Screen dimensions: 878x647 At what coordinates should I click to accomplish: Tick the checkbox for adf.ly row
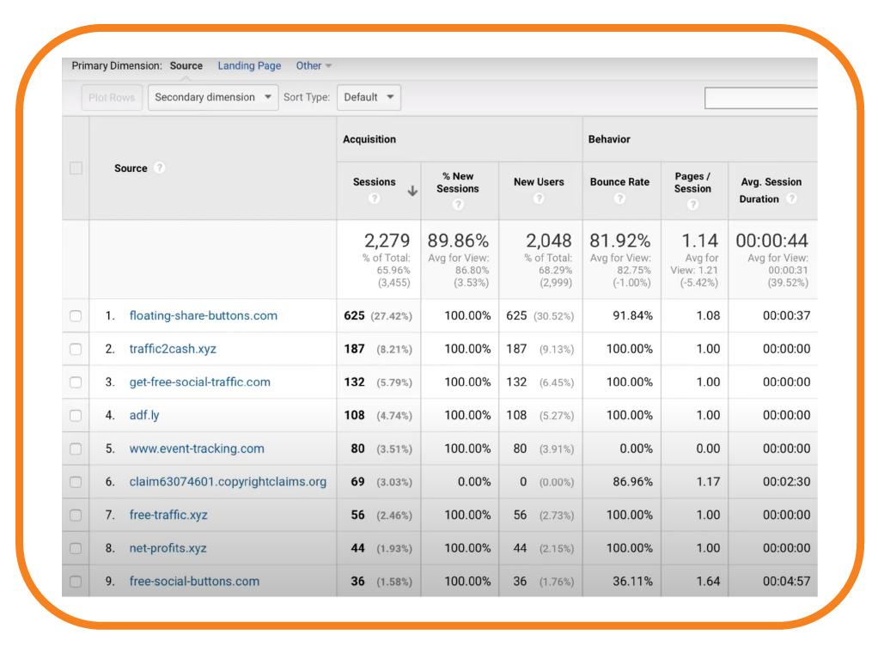[76, 416]
